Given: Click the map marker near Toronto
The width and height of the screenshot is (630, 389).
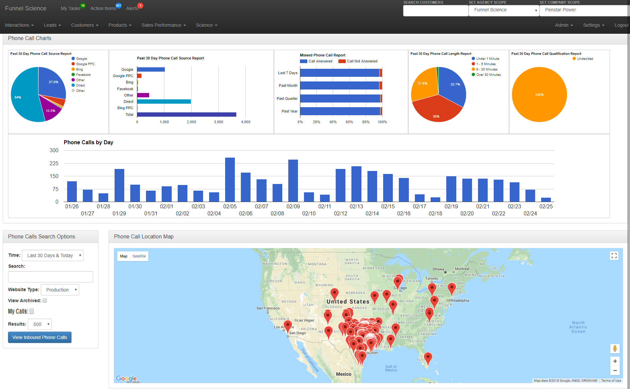Looking at the screenshot, I should point(432,289).
